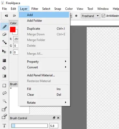Select the Brush pen tool
Screen dimensions: 119x129
[4, 27]
